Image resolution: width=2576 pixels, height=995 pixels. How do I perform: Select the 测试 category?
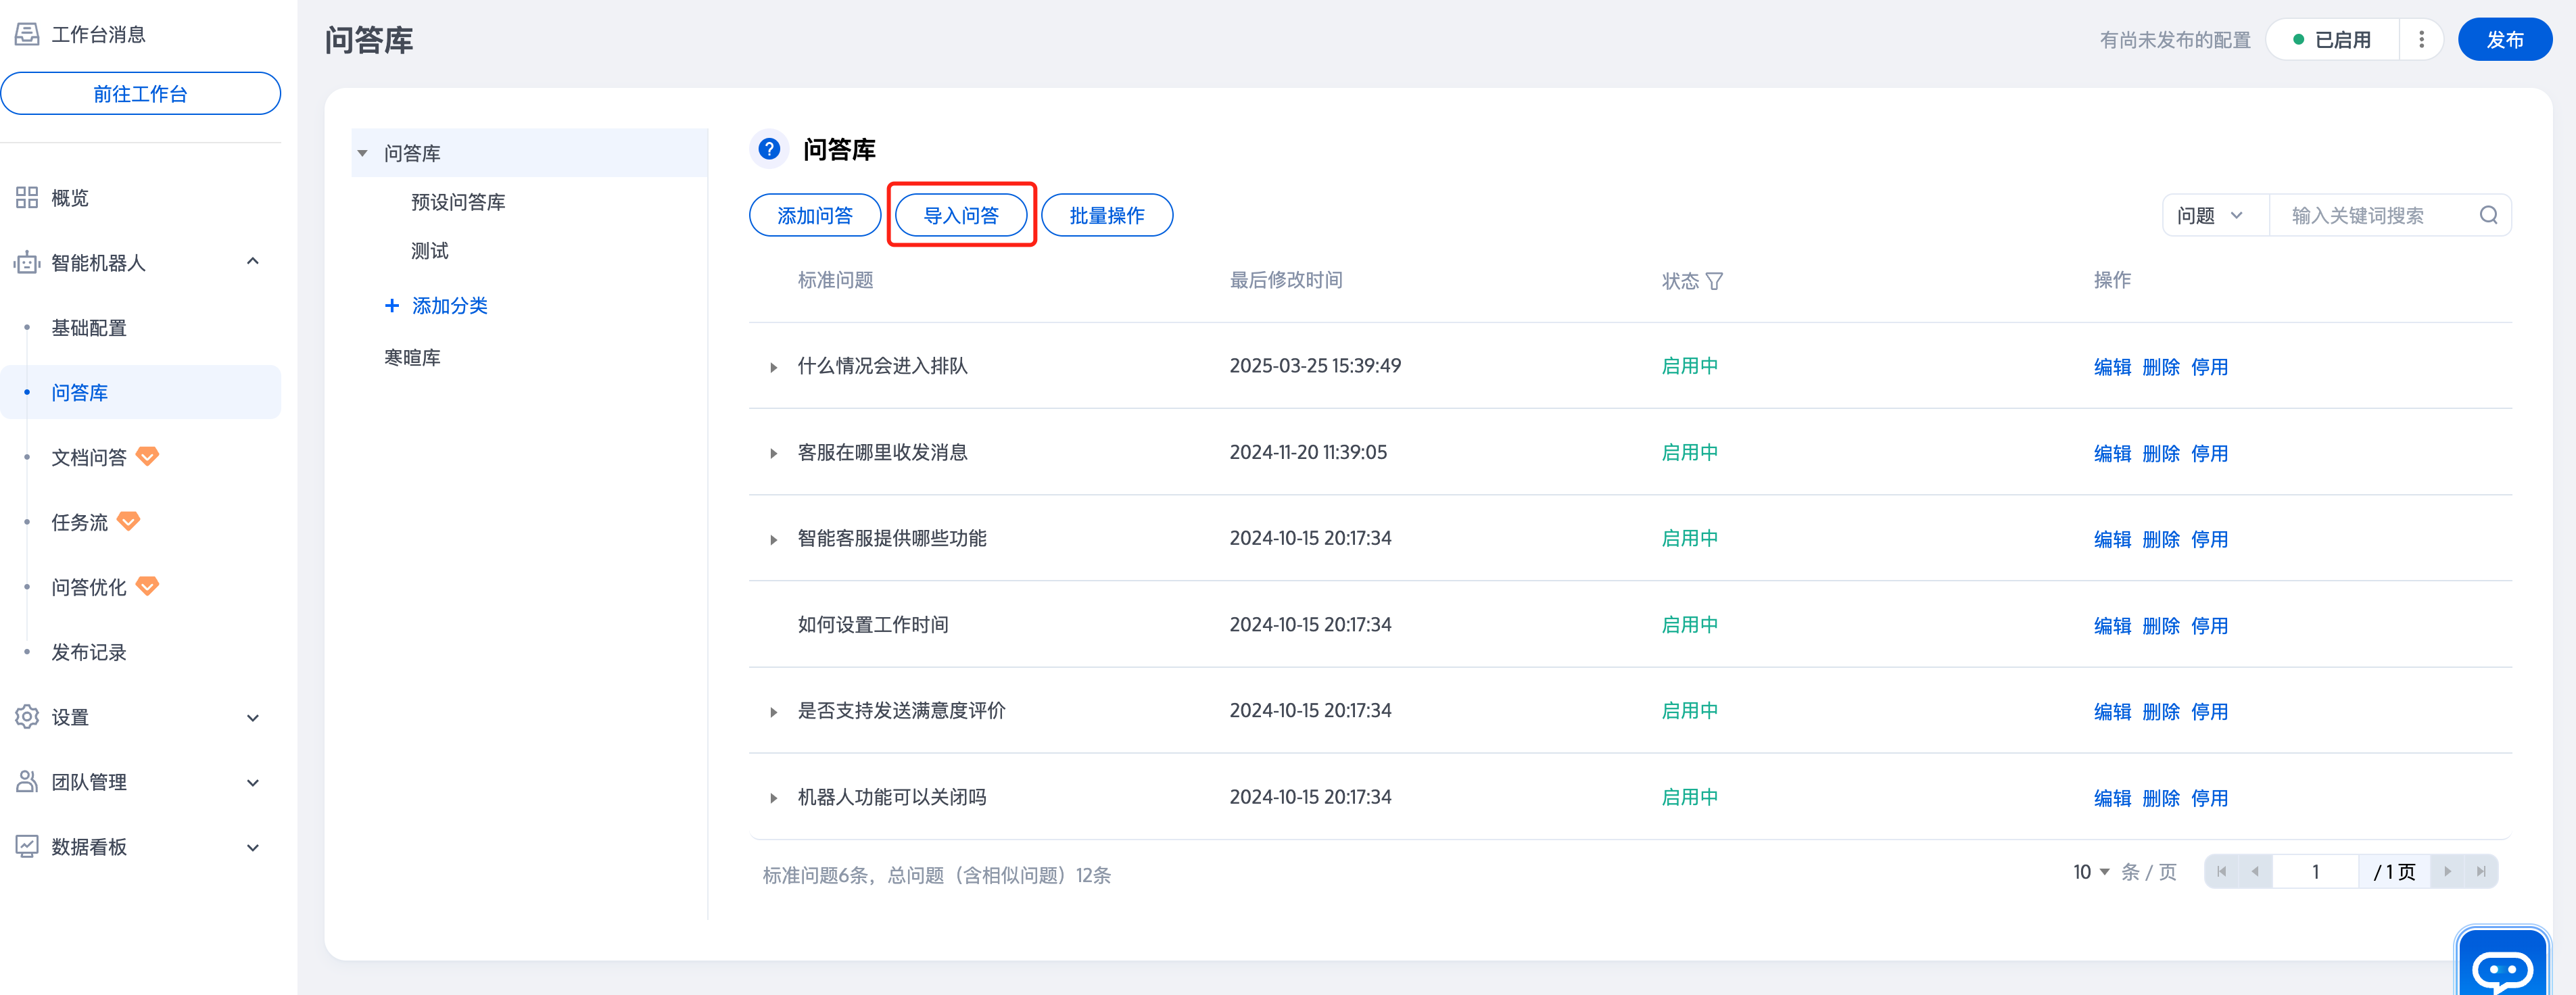pos(430,250)
